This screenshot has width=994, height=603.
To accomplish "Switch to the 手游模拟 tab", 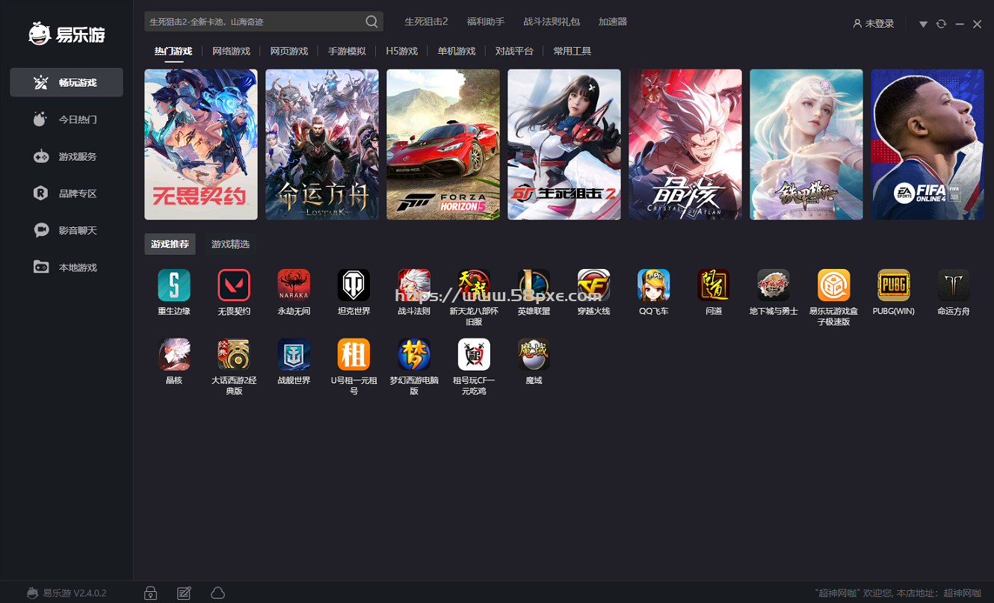I will (x=347, y=52).
